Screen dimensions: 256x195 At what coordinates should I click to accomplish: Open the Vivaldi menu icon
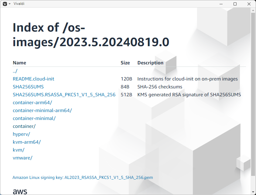point(5,4)
